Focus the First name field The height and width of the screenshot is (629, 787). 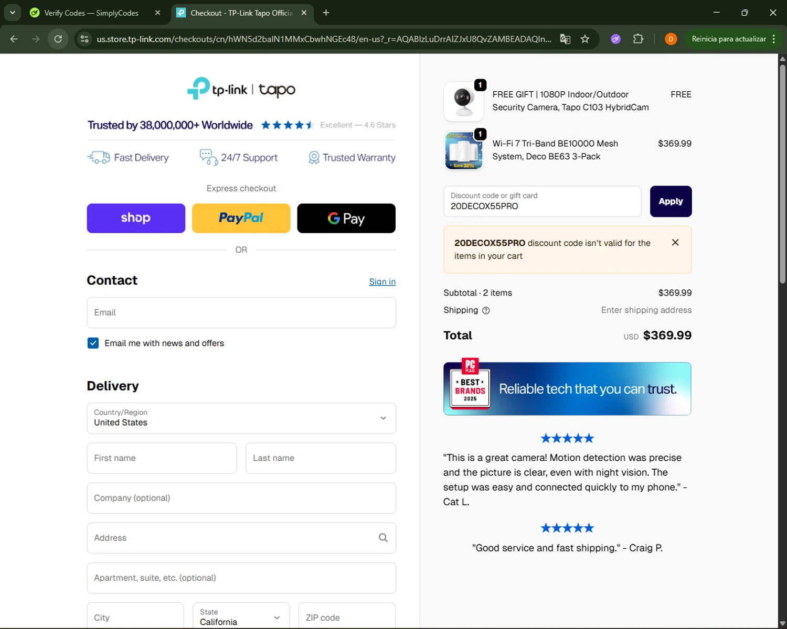tap(162, 458)
